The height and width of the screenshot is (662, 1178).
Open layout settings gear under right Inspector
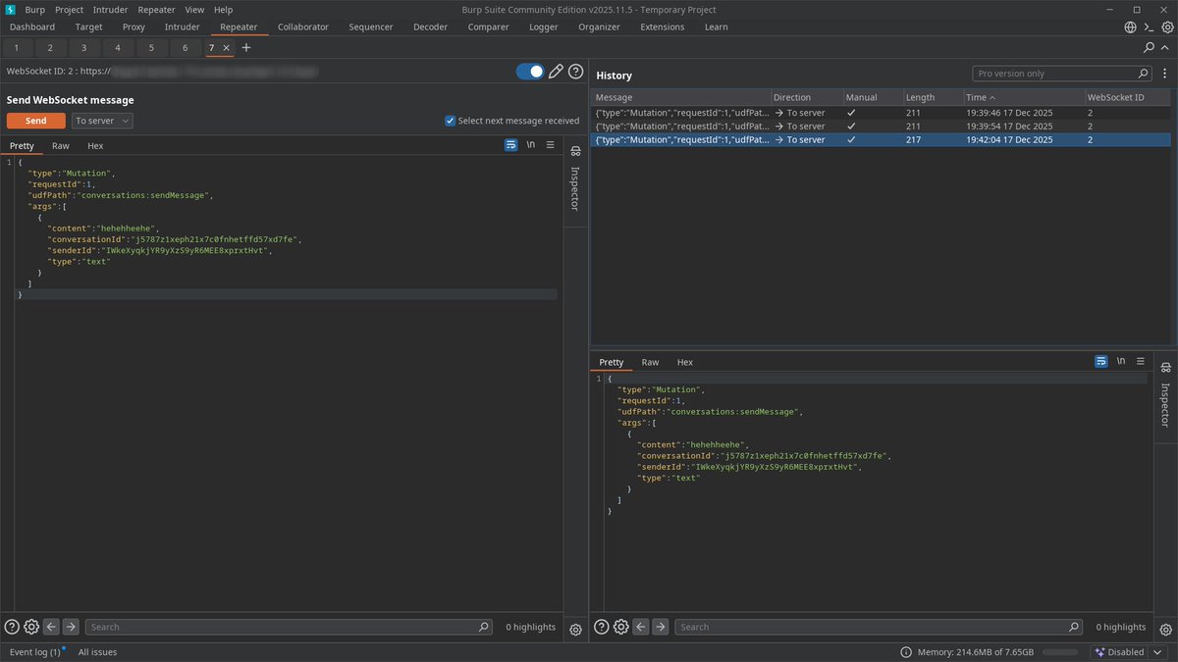tap(1165, 629)
